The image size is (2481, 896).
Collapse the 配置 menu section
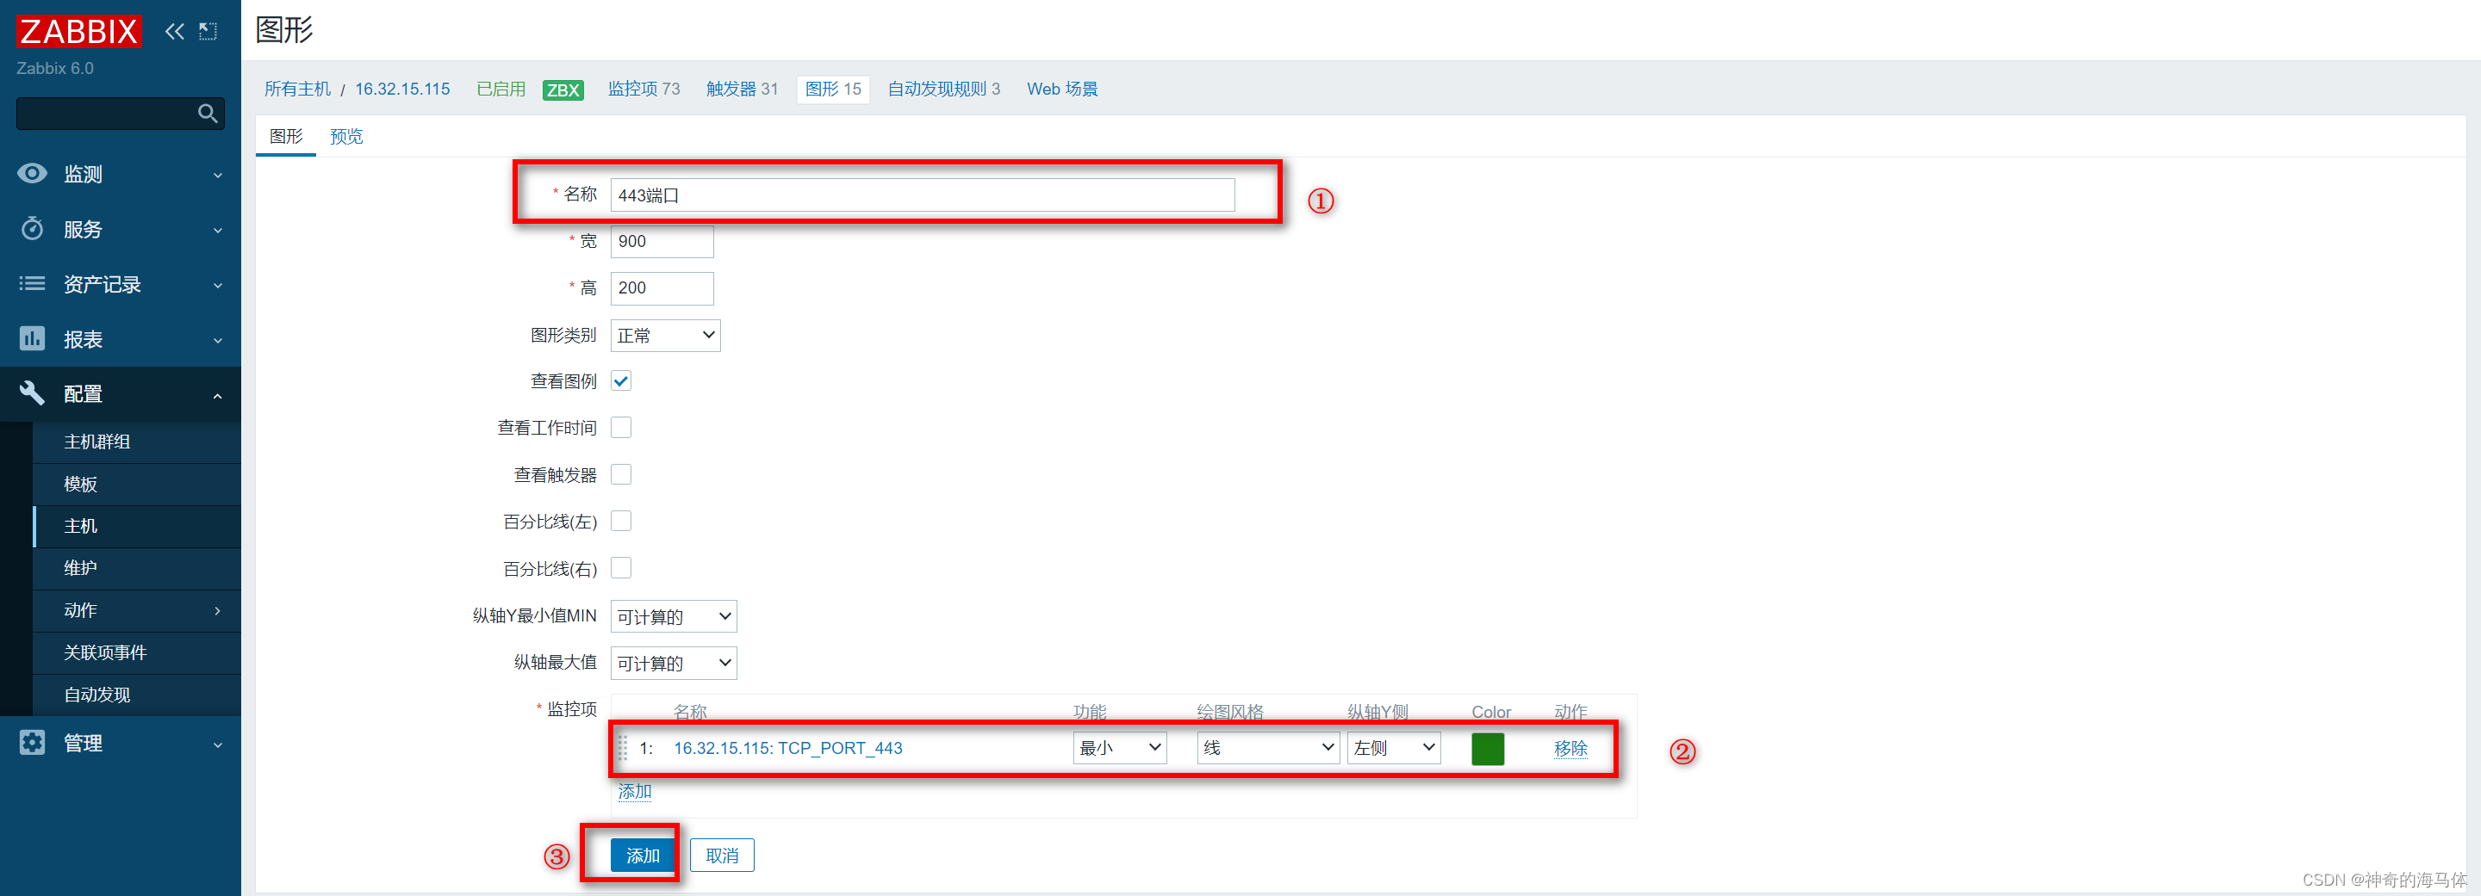121,393
